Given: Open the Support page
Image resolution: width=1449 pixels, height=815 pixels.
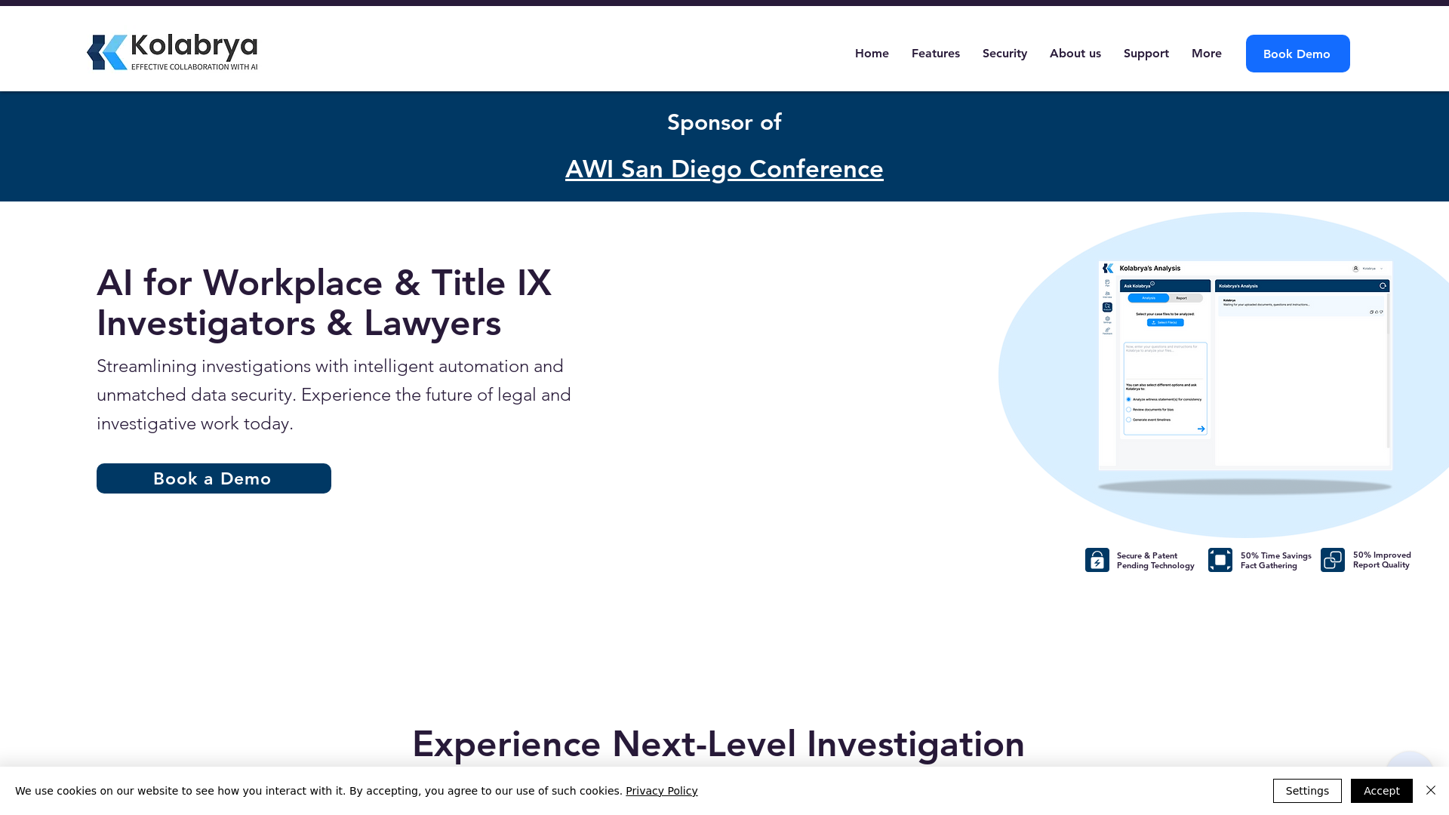Looking at the screenshot, I should pyautogui.click(x=1146, y=54).
